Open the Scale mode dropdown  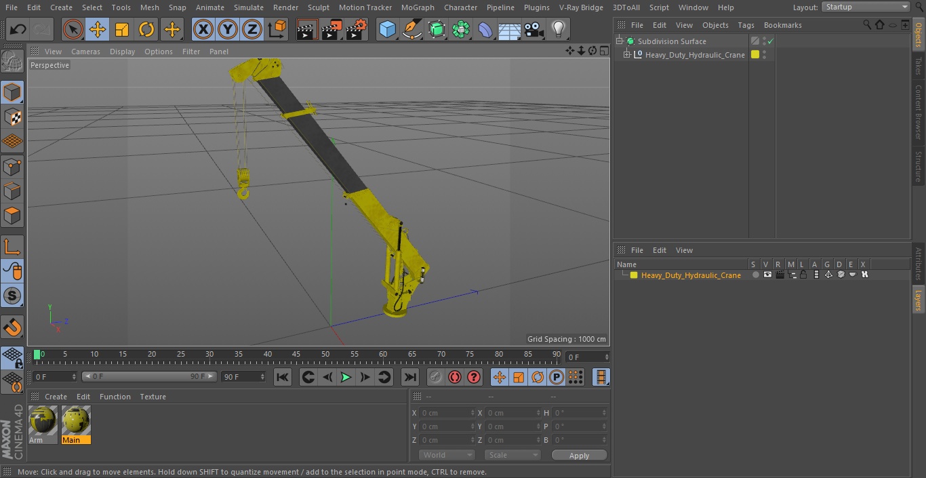point(512,455)
